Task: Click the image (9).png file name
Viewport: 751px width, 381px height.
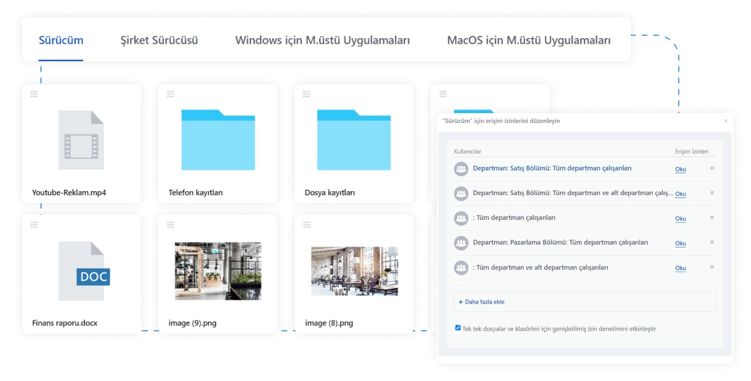Action: click(x=192, y=323)
